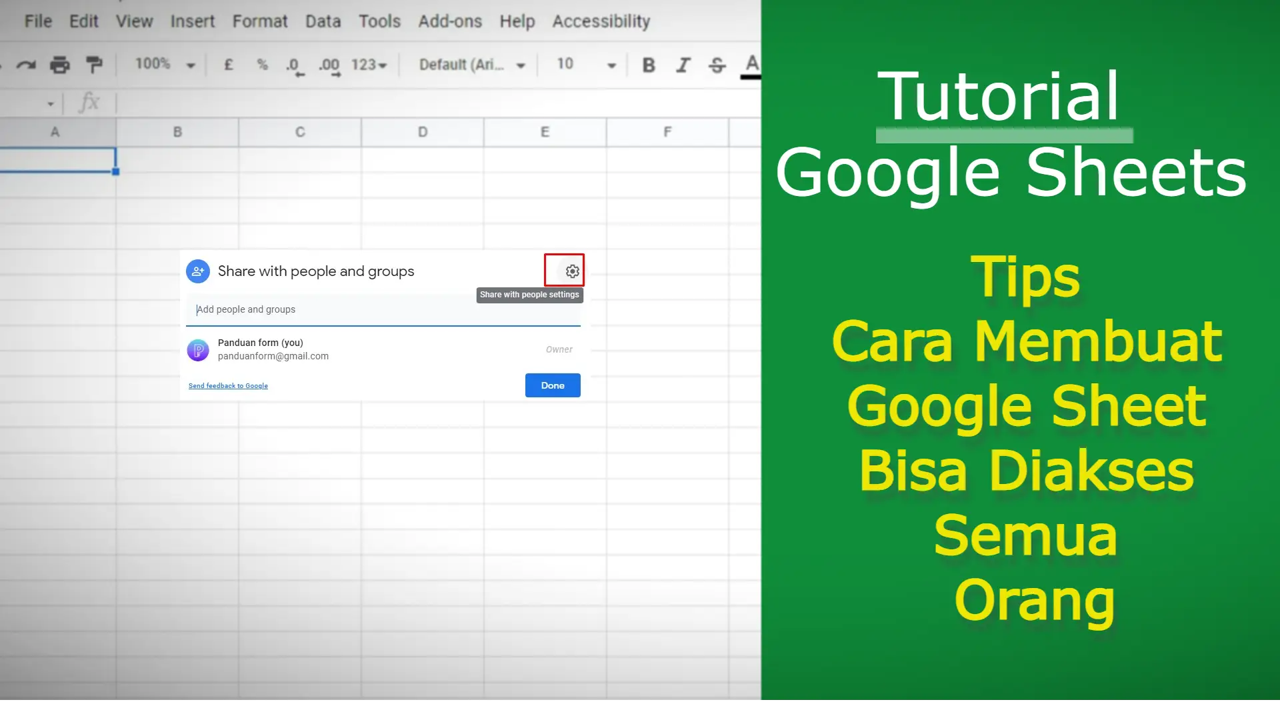This screenshot has width=1280, height=720.
Task: Select column D header
Action: (423, 132)
